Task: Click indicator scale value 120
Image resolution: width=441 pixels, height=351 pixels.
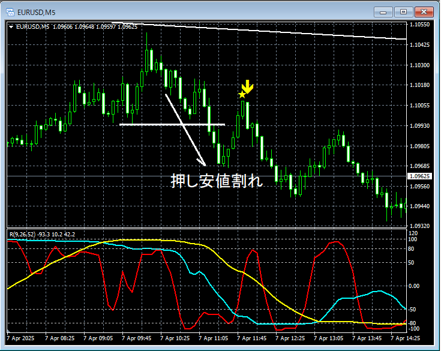Action: coord(413,233)
